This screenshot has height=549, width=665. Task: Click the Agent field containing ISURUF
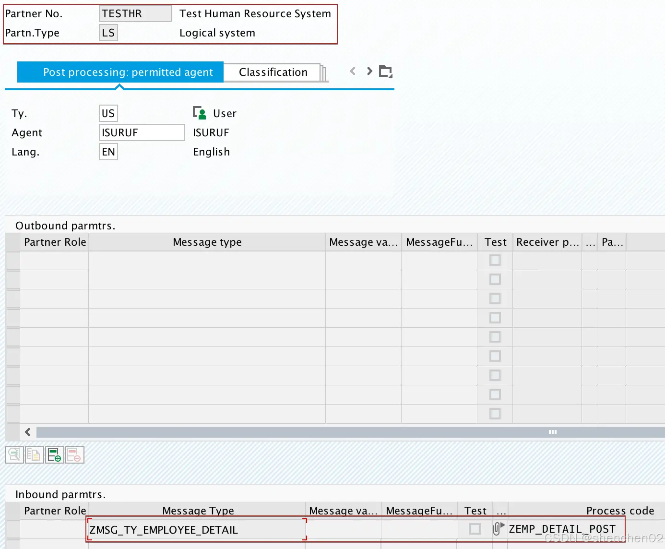(141, 132)
